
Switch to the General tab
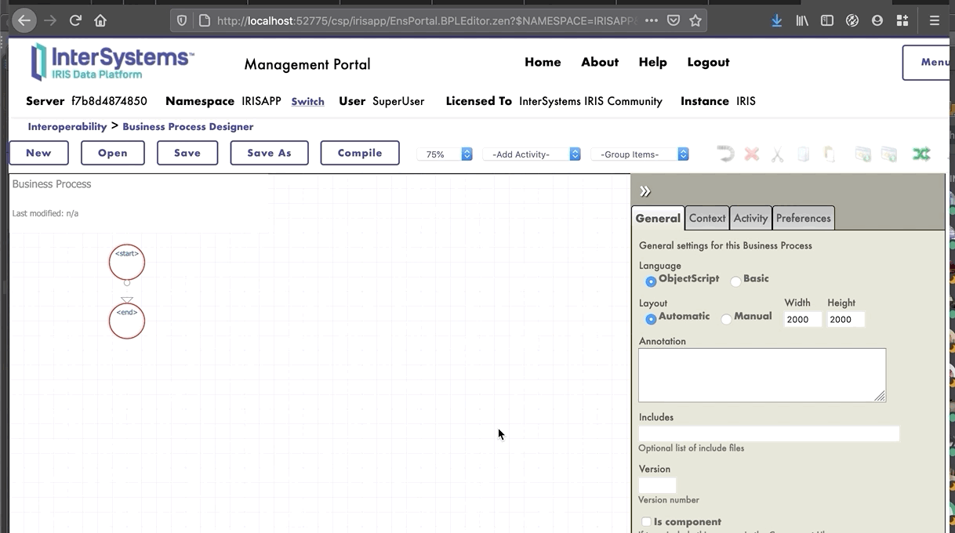point(658,218)
